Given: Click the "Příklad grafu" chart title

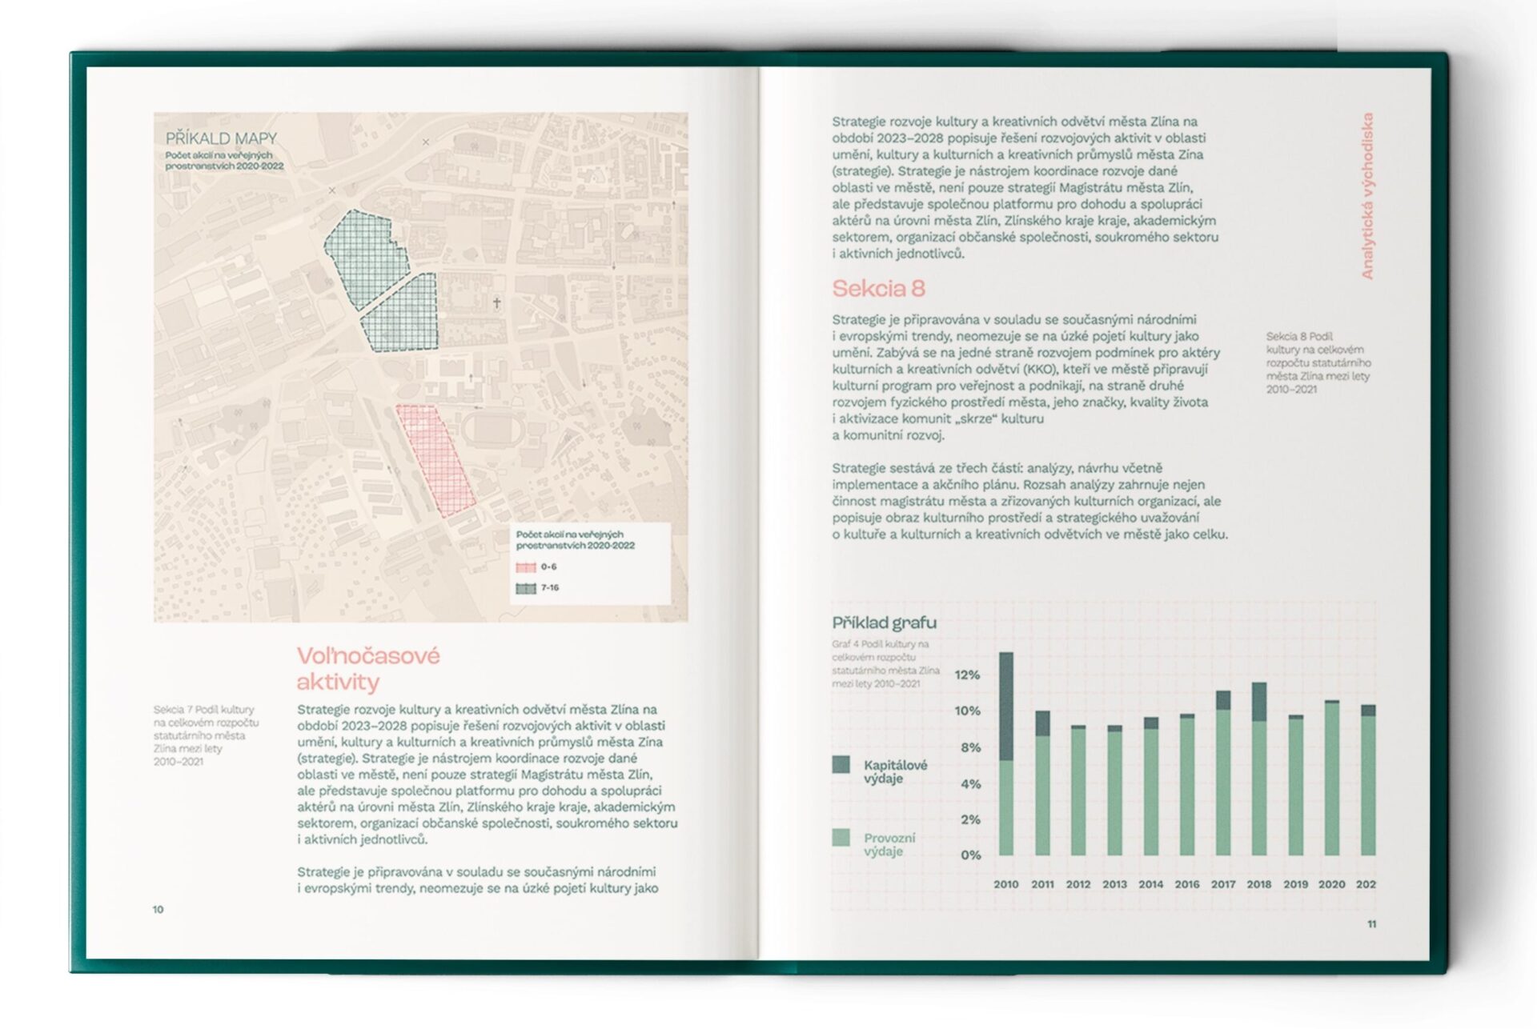Looking at the screenshot, I should pyautogui.click(x=884, y=623).
